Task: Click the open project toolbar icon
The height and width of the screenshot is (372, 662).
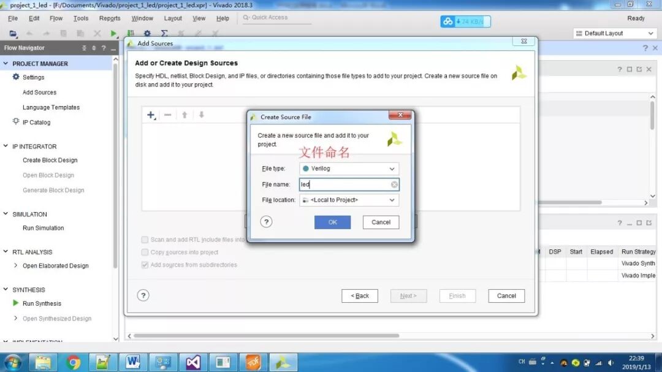Action: point(13,33)
